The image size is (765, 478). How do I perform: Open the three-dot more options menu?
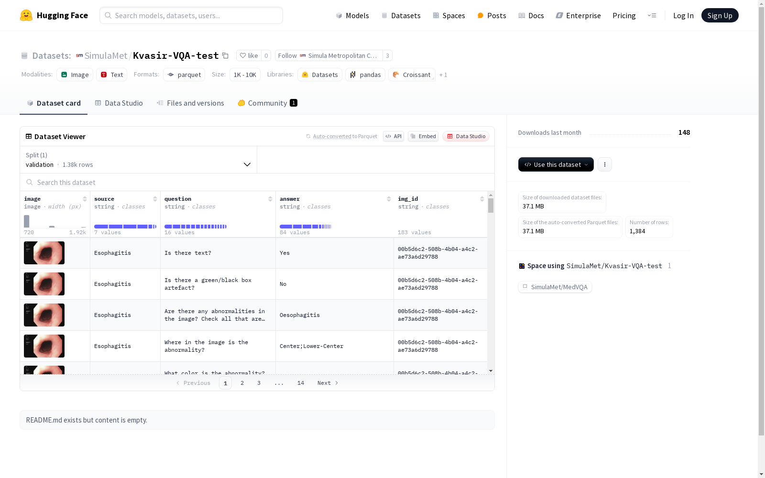coord(605,164)
